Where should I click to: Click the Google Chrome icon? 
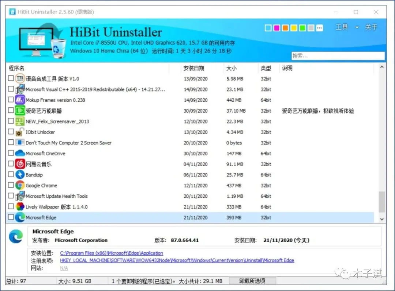pyautogui.click(x=20, y=185)
